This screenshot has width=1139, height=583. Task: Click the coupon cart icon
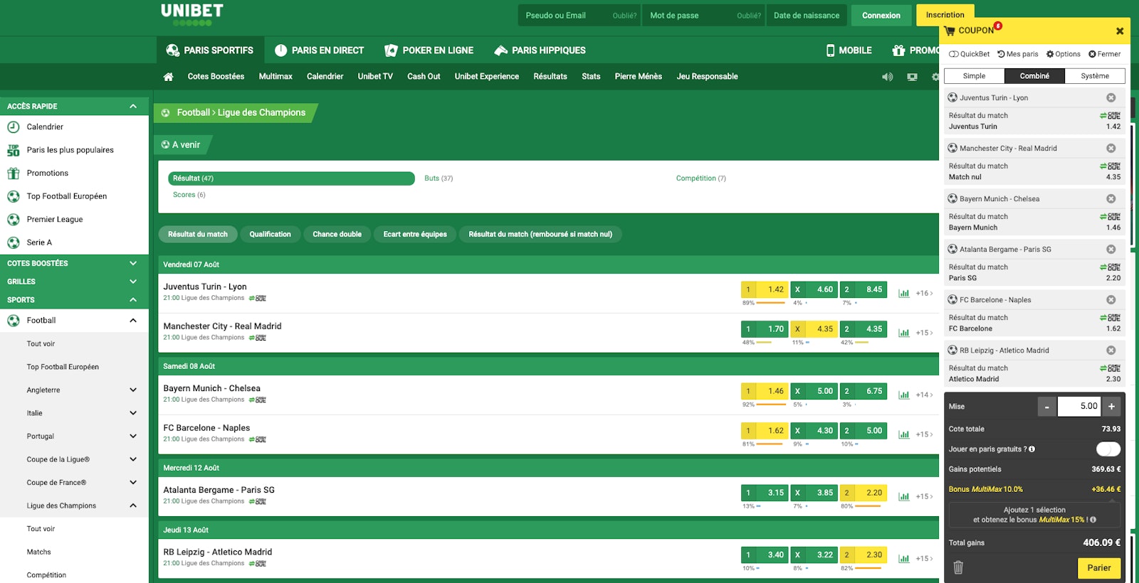[950, 31]
